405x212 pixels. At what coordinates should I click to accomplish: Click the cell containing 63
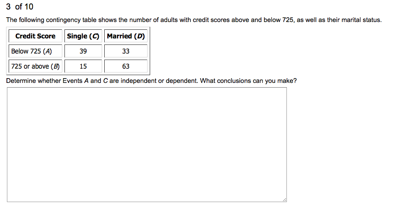126,66
